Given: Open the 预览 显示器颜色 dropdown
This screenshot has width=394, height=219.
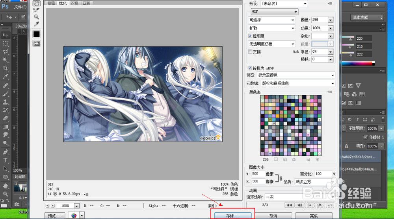Looking at the screenshot, I should (296, 75).
